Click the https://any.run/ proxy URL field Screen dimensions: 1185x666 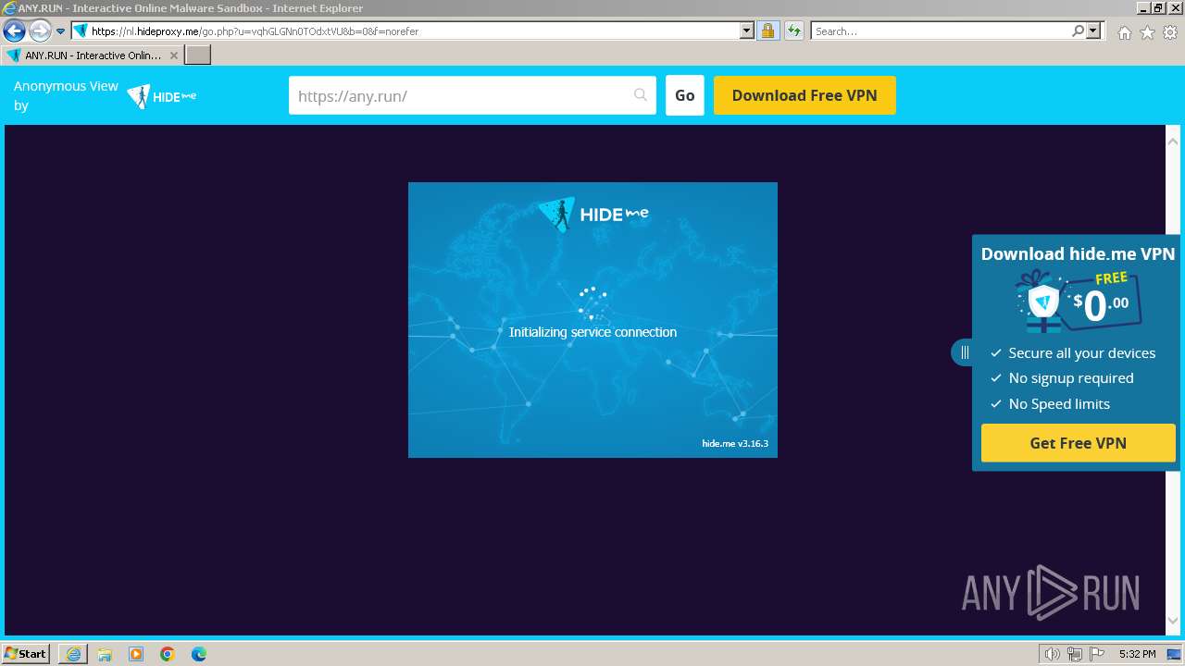(x=472, y=95)
